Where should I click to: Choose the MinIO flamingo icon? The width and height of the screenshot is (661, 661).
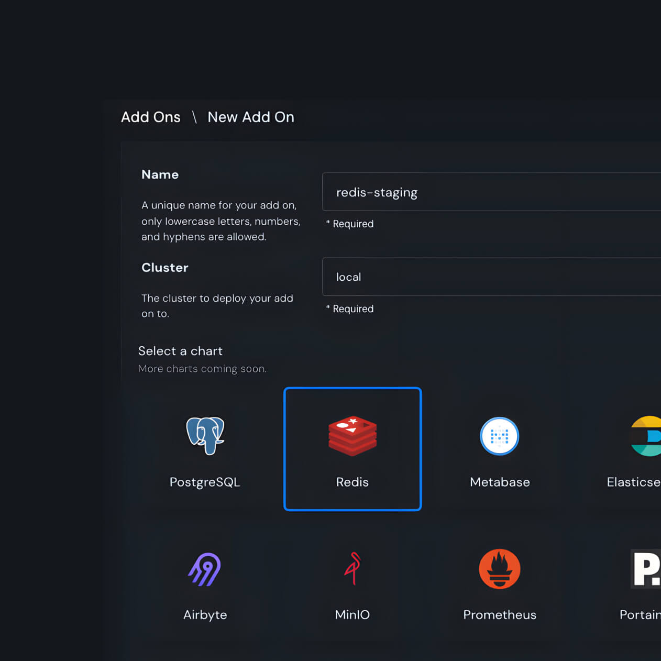tap(353, 568)
